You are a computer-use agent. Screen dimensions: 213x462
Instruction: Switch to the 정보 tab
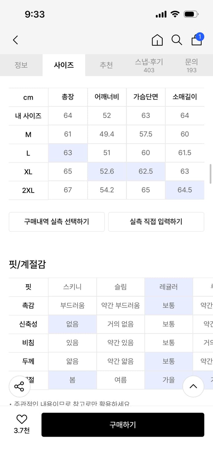(x=21, y=65)
